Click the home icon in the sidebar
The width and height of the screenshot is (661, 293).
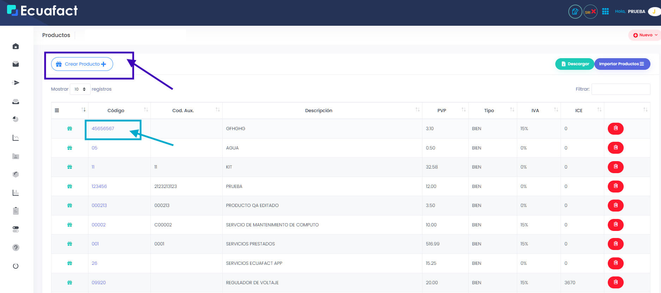pyautogui.click(x=16, y=46)
